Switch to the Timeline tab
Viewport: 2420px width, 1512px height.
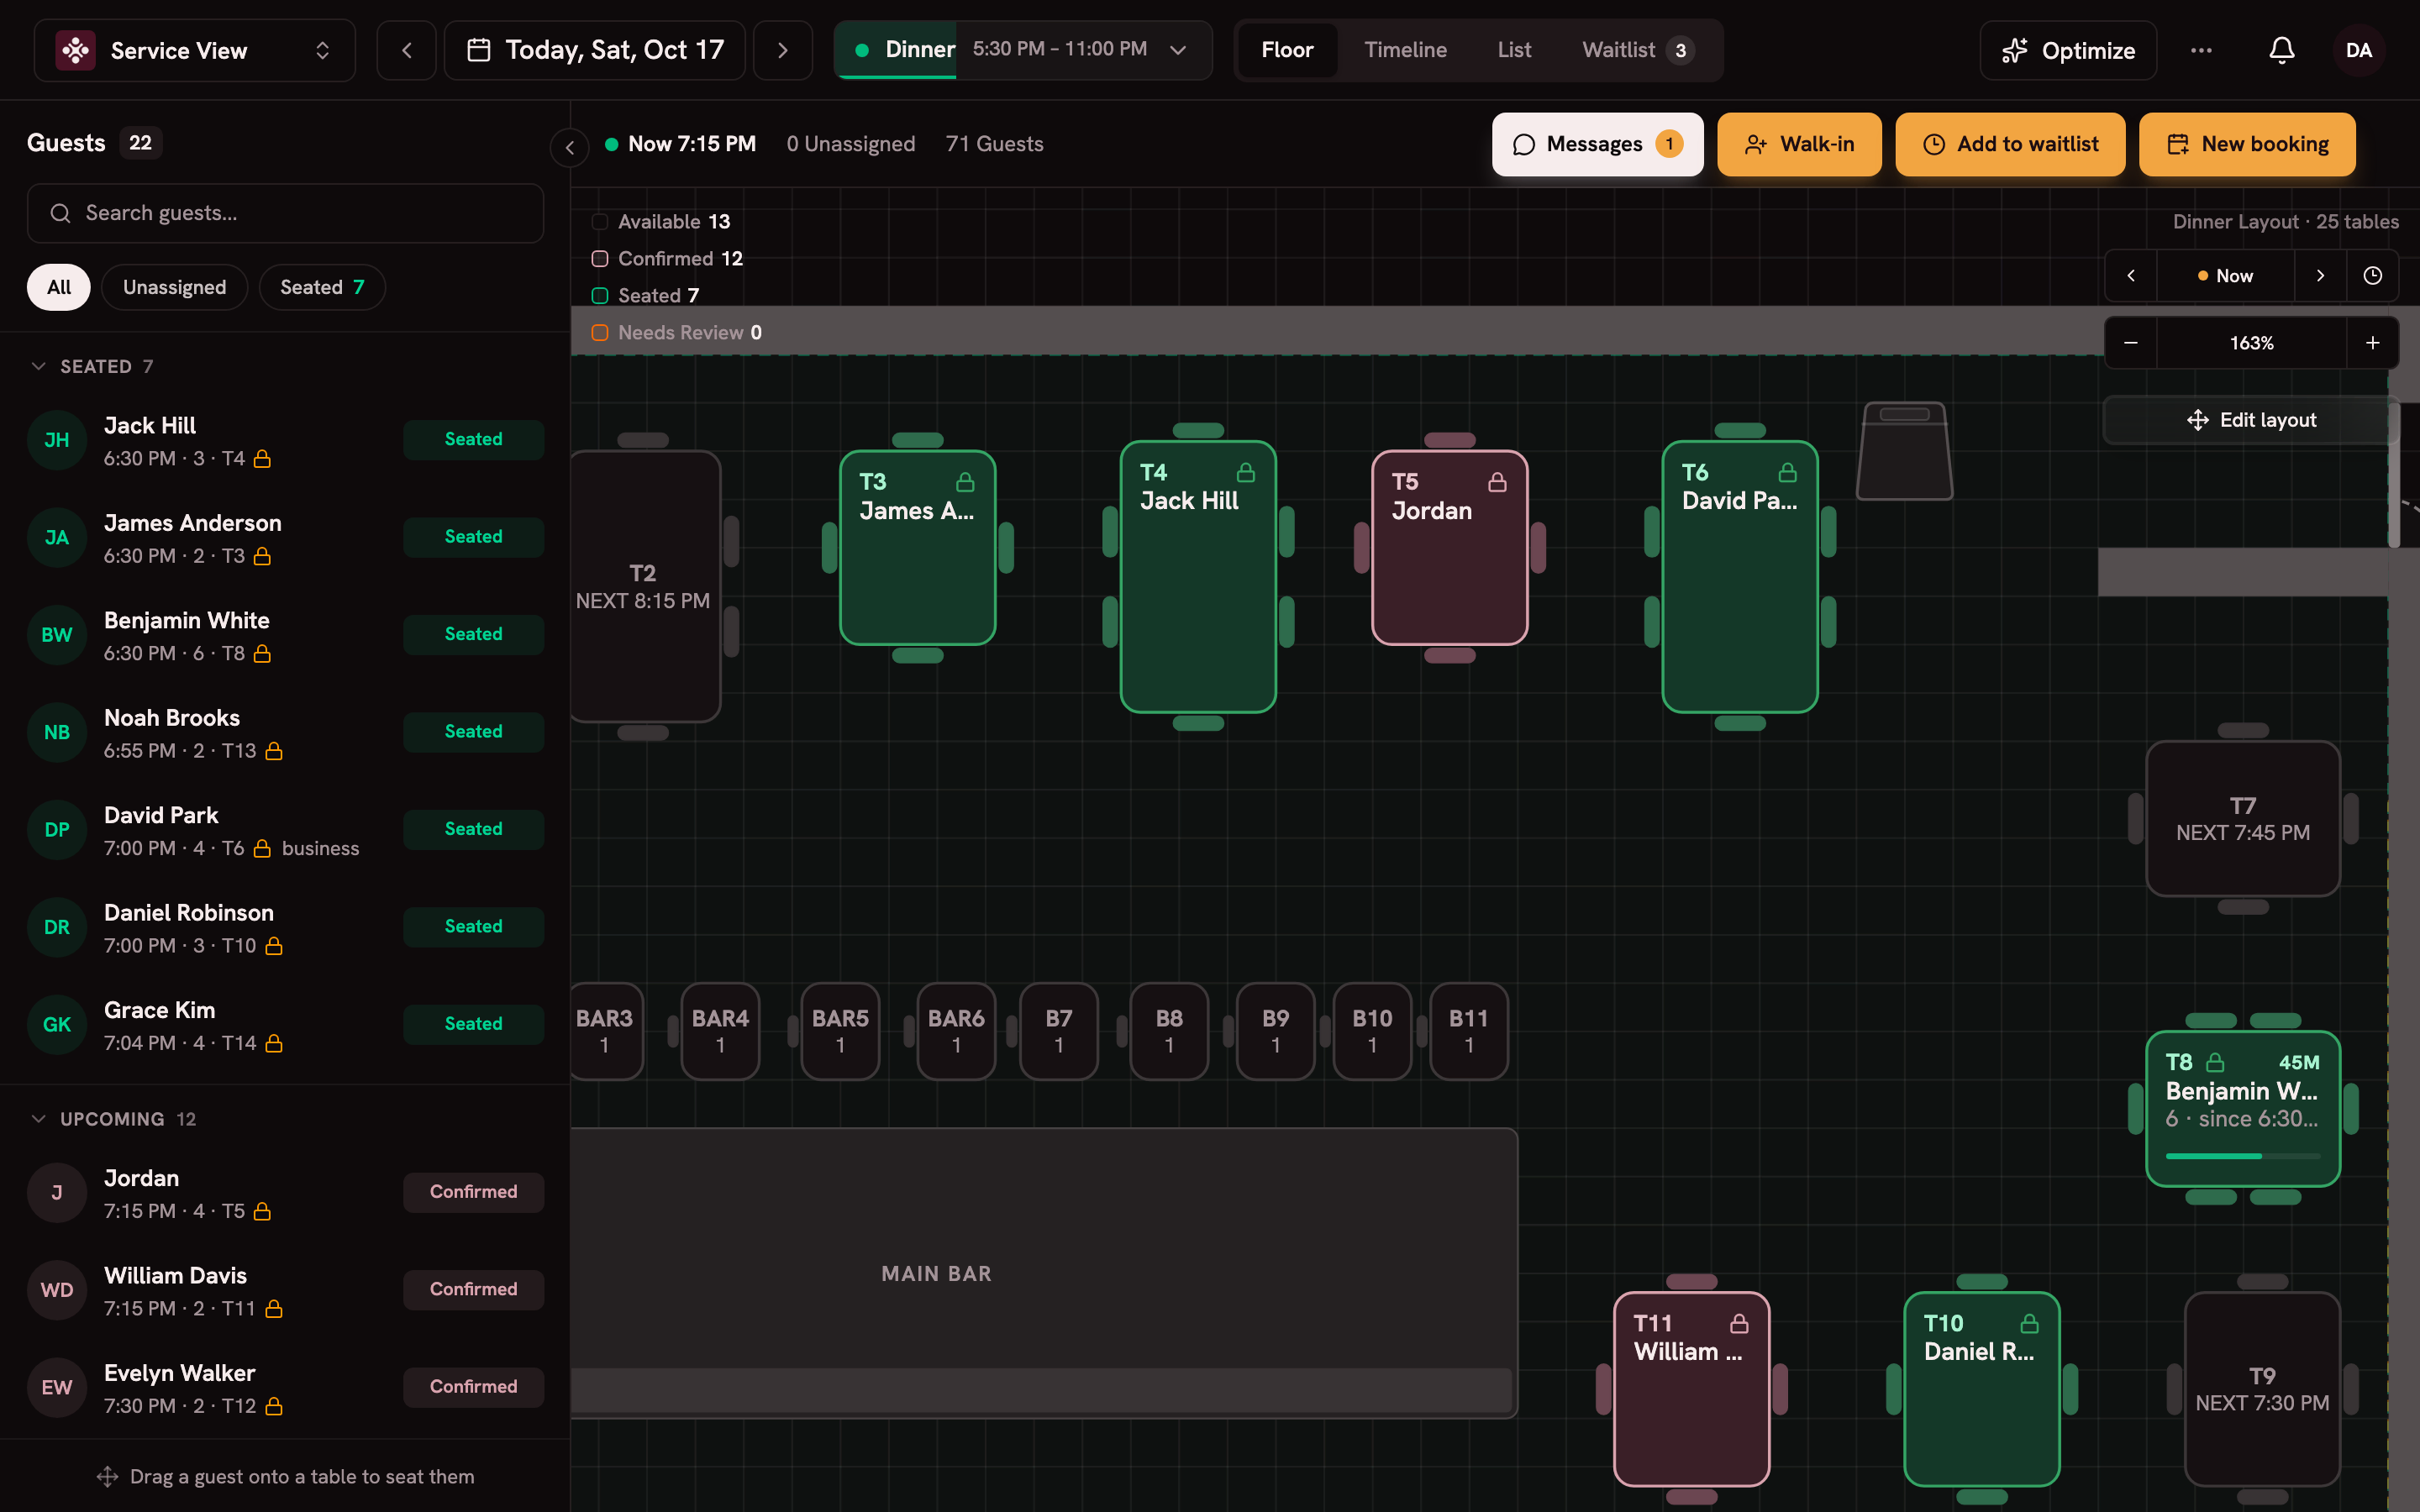click(1405, 50)
